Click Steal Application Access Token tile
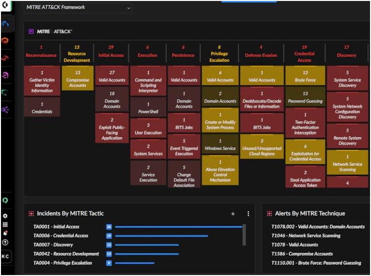Viewport: 371px width, 276px height. (305, 177)
